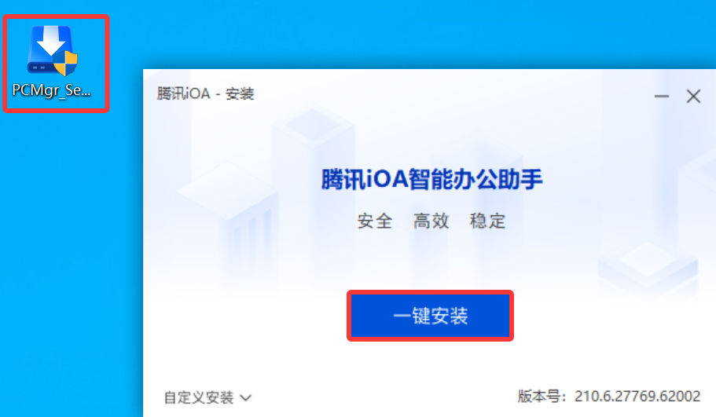Select the PCMgr_Se installer desktop icon

point(52,61)
